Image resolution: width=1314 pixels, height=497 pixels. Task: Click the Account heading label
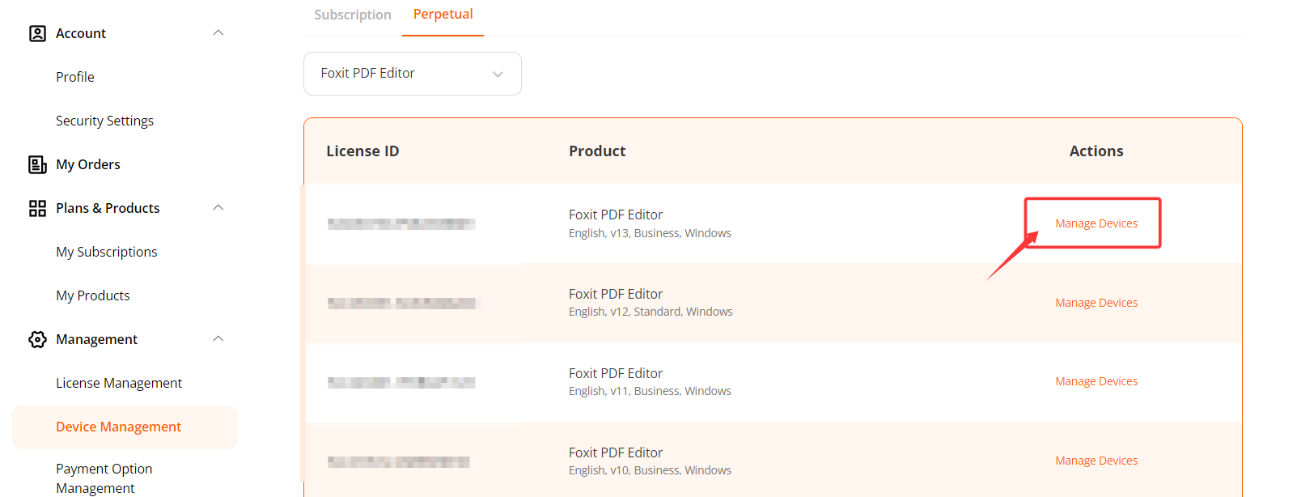click(81, 33)
